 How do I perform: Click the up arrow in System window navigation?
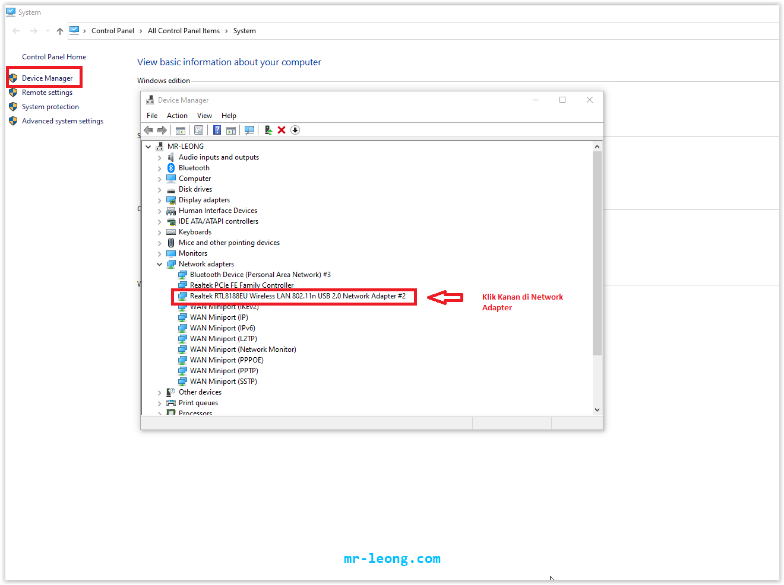click(60, 31)
